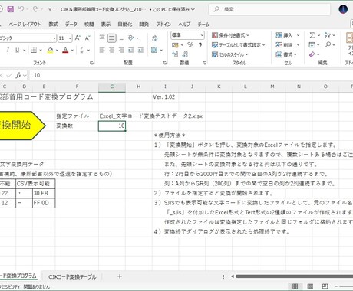Switch to CJKコード変換テーブル sheet tab

[72, 276]
